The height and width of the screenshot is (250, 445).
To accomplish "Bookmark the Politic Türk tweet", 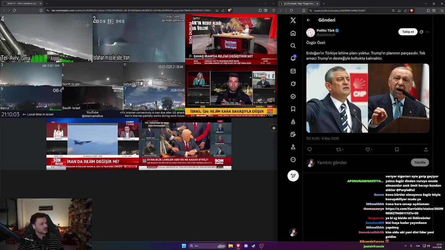I will pyautogui.click(x=397, y=150).
